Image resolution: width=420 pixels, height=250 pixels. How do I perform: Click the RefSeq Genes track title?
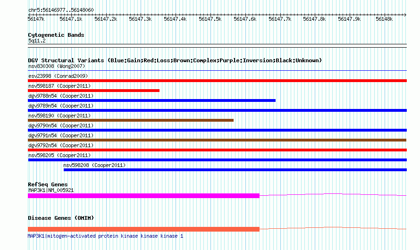coord(48,184)
